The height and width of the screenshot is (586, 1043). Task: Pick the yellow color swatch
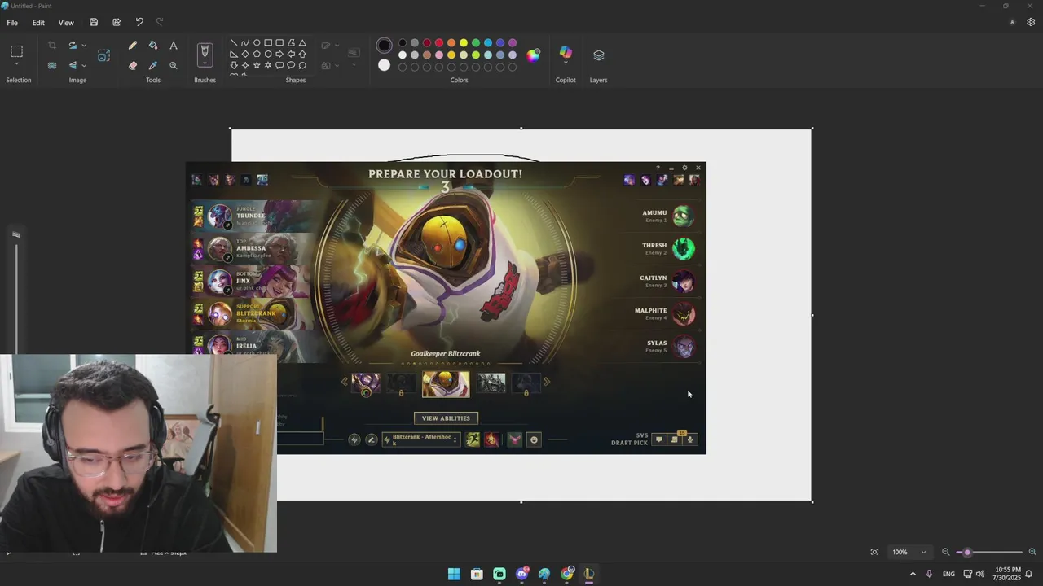click(464, 42)
